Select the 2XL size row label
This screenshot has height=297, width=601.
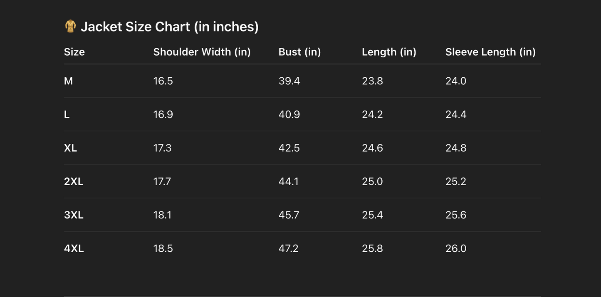pos(74,182)
